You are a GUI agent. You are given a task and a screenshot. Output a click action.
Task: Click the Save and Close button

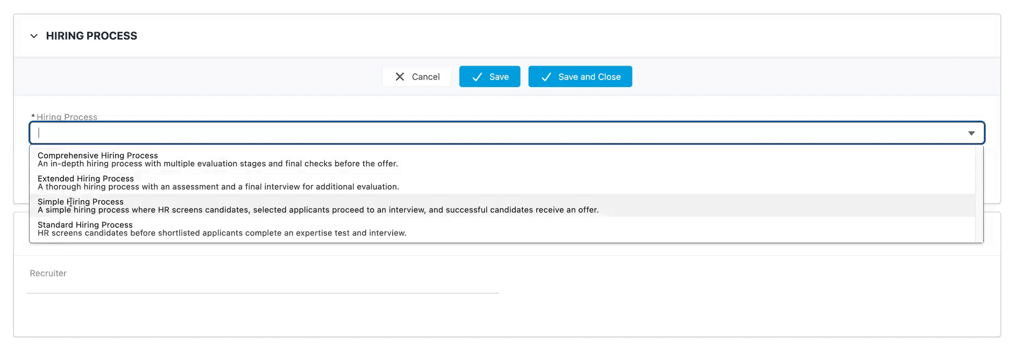580,77
